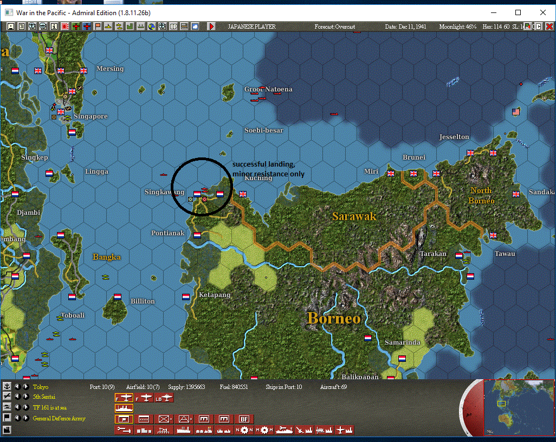
Task: Go to next task force after TF 161
Action: (26, 407)
